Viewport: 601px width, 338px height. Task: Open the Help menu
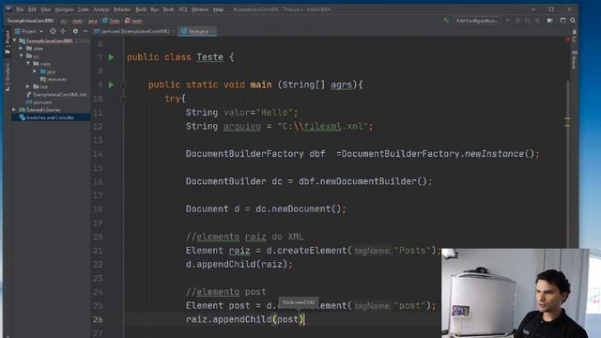pos(218,9)
